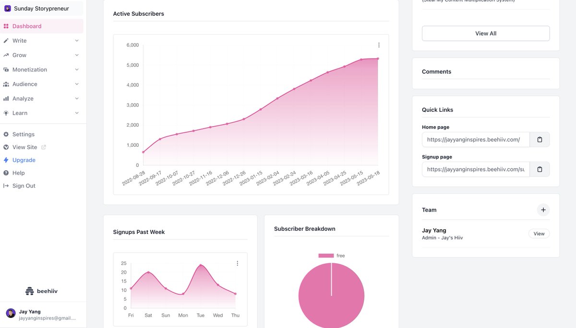Screen dimensions: 576x328
Task: Click the Grow trend arrow icon
Action: [x=6, y=55]
